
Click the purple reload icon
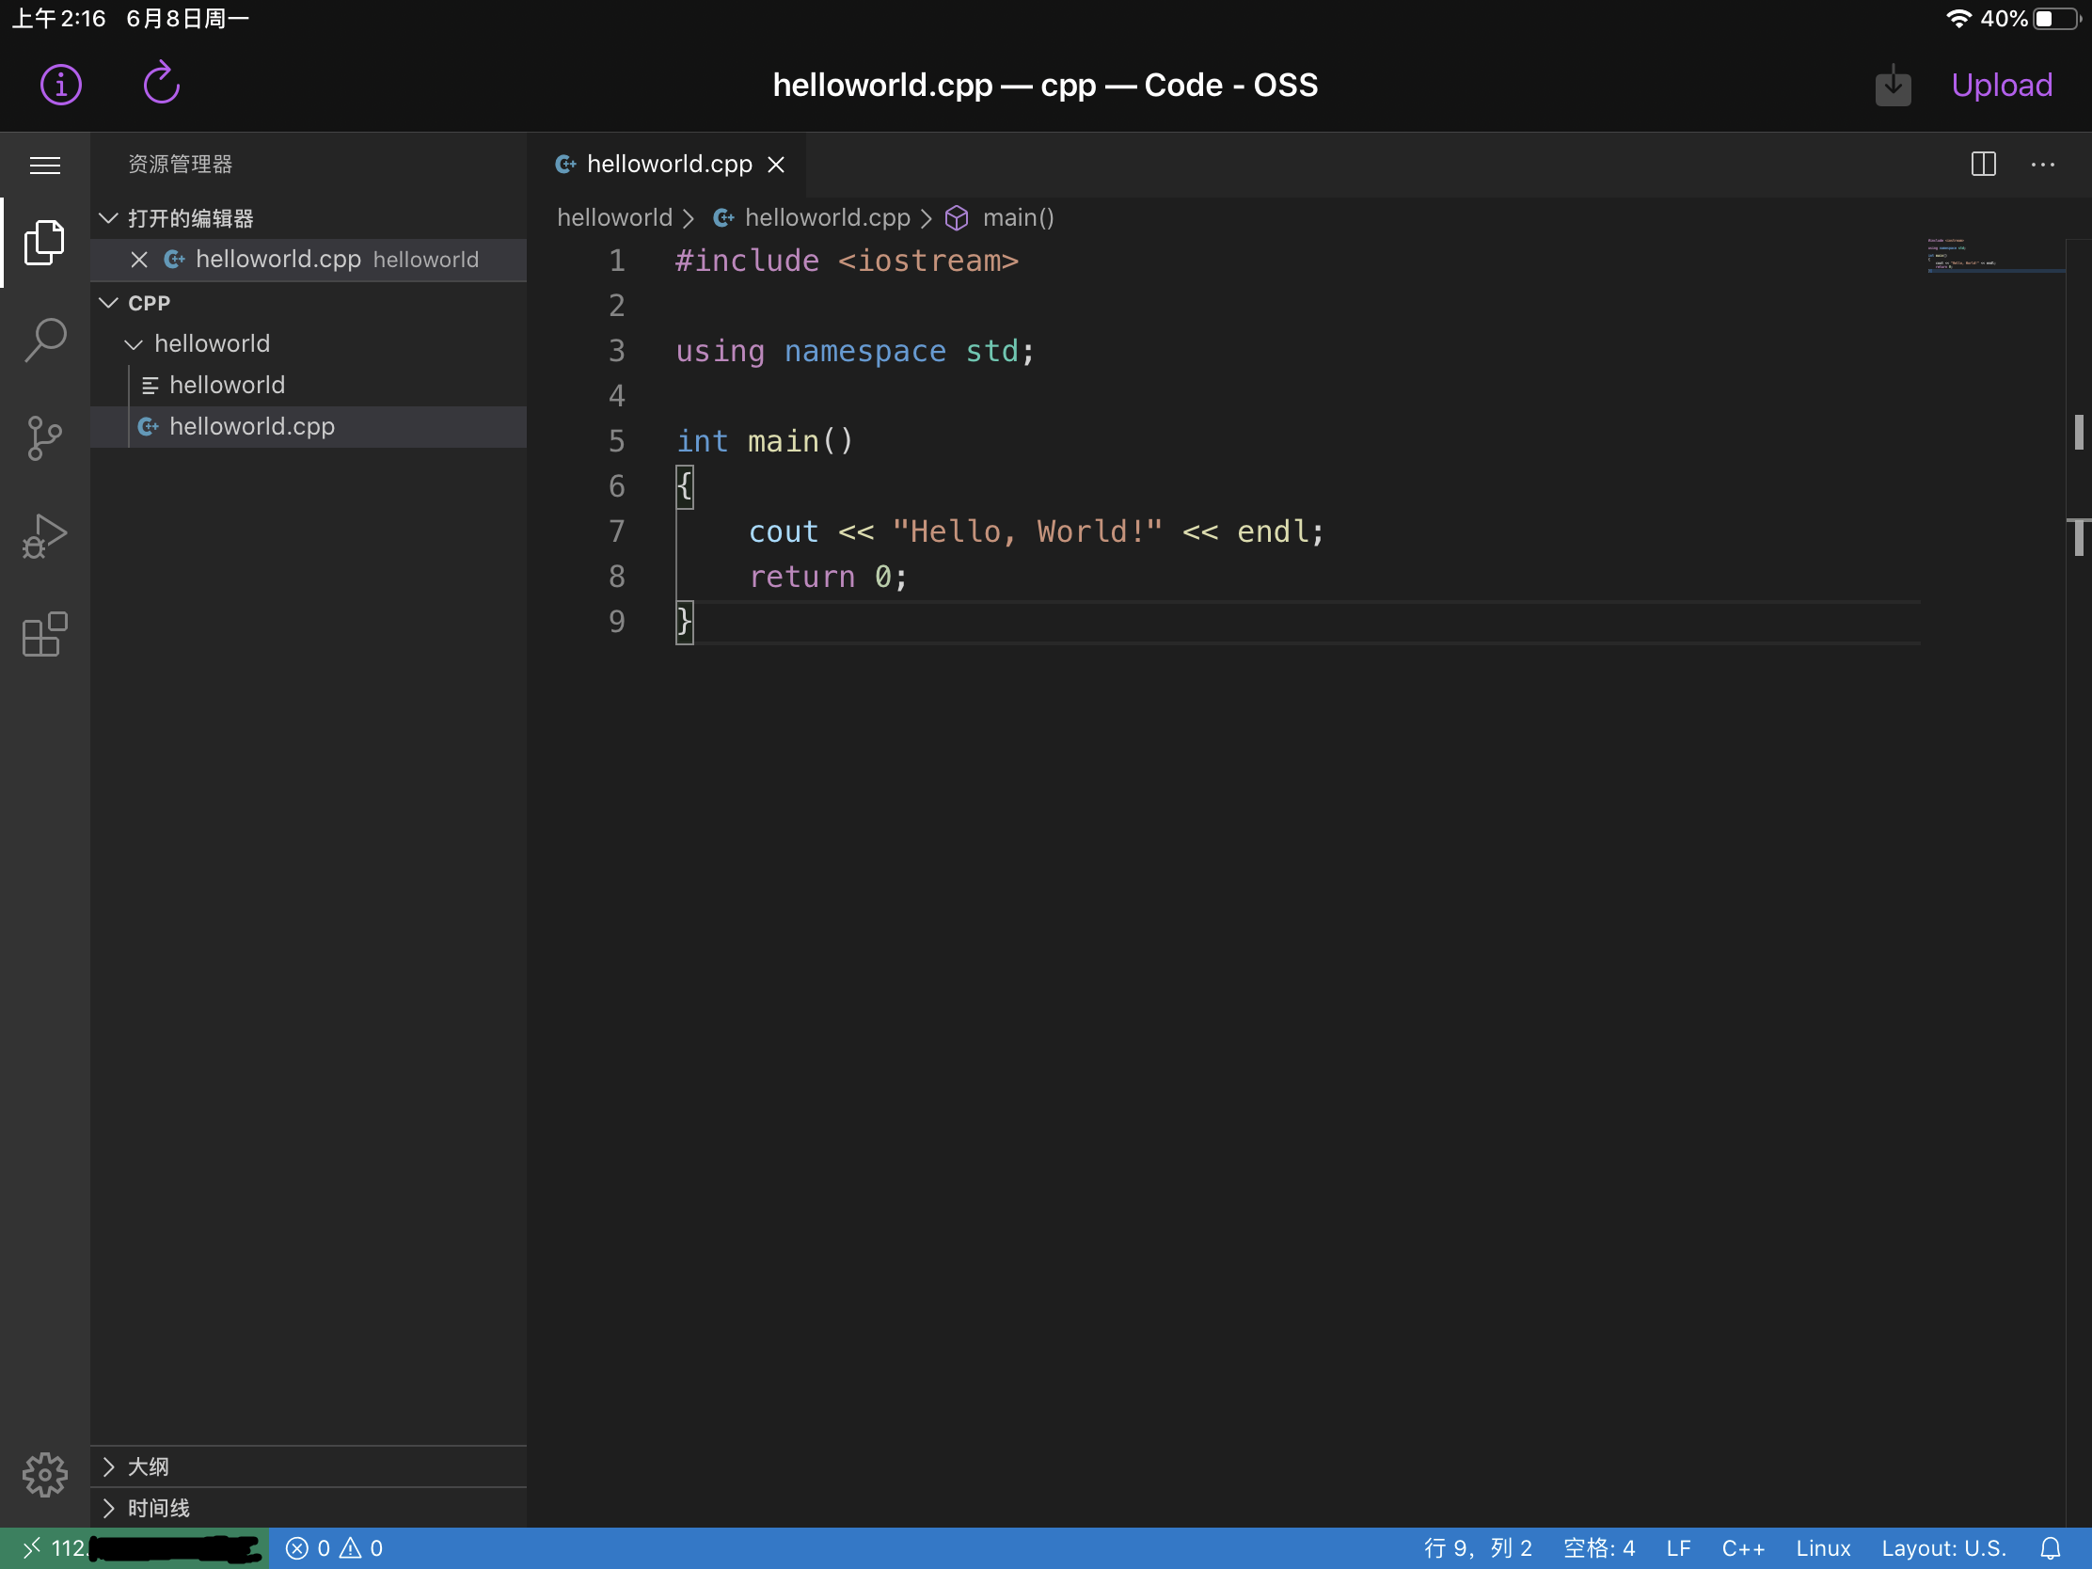[x=161, y=84]
